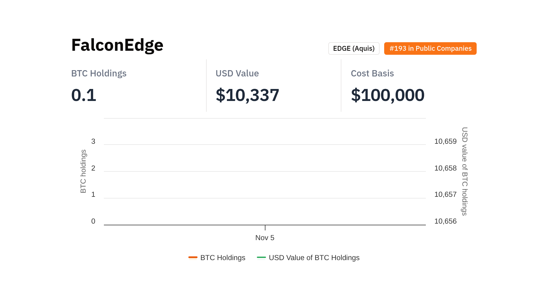Click the 10,656 right axis tick label
The width and height of the screenshot is (548, 308).
pos(445,221)
